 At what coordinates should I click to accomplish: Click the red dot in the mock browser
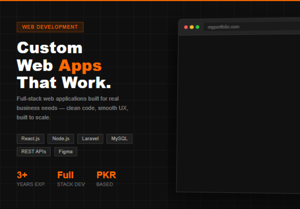tap(186, 27)
